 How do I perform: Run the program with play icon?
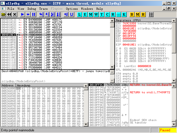(22, 15)
